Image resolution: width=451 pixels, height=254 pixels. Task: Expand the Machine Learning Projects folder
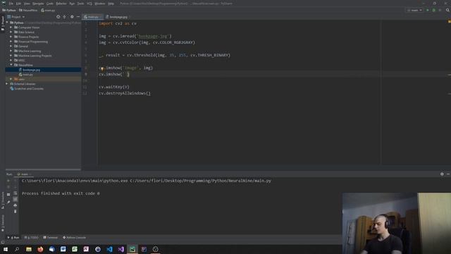11,56
